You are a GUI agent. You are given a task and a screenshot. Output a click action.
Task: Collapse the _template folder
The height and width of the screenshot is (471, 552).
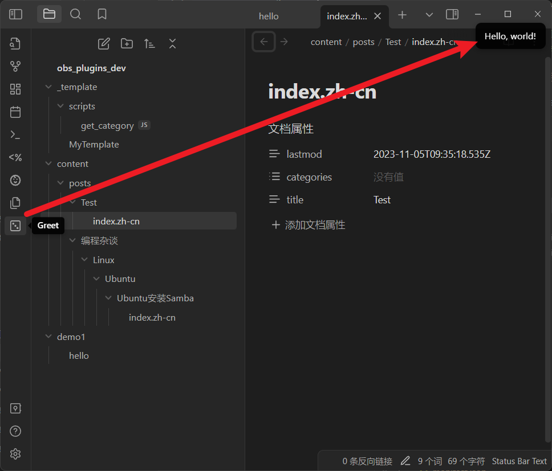click(x=48, y=87)
